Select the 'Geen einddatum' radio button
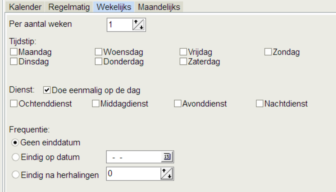The image size is (336, 192). 15,142
